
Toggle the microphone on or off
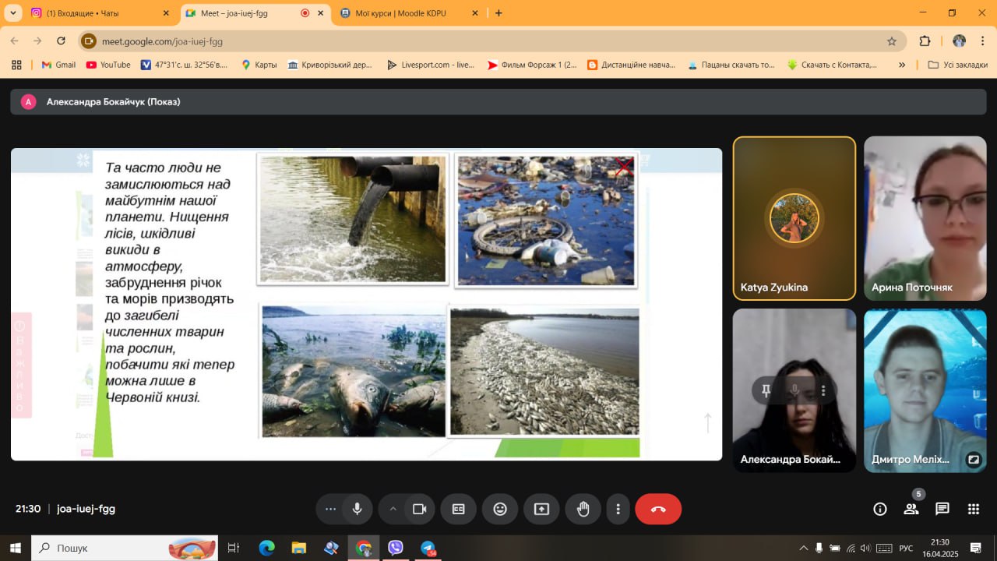click(x=357, y=509)
